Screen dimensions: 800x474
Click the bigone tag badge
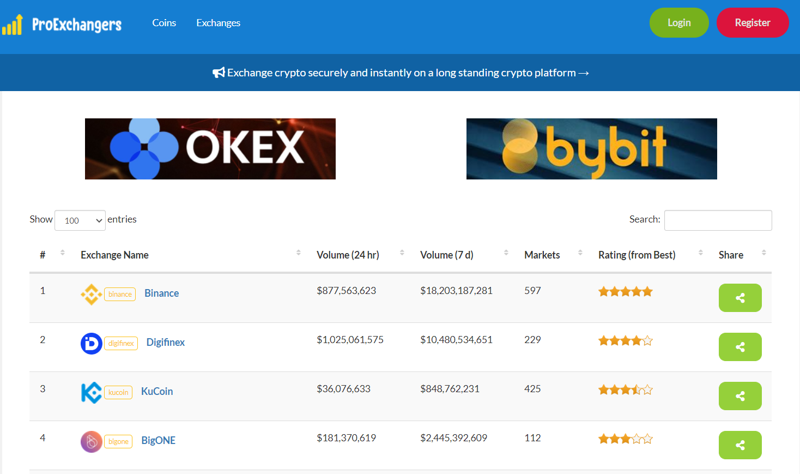pos(118,442)
